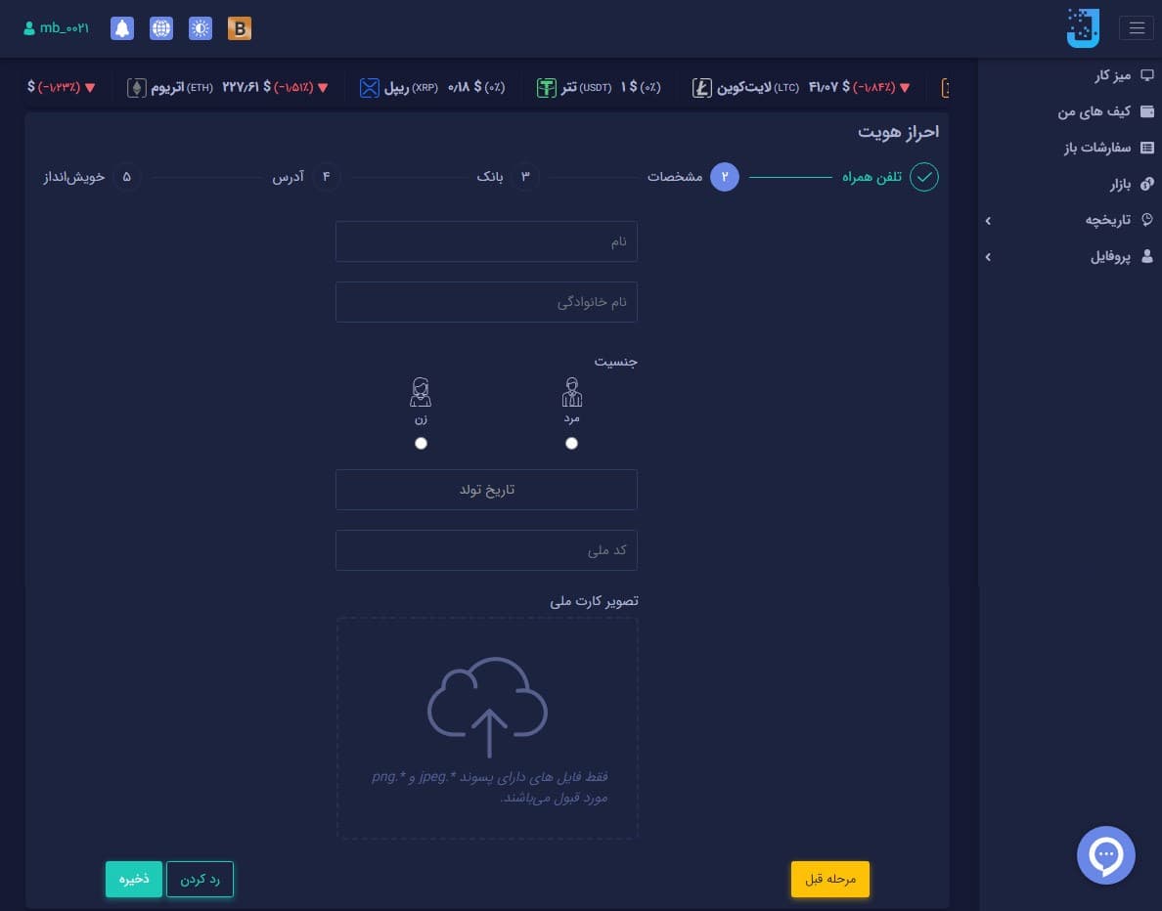Click the بازار sidebar icon

pyautogui.click(x=1147, y=184)
